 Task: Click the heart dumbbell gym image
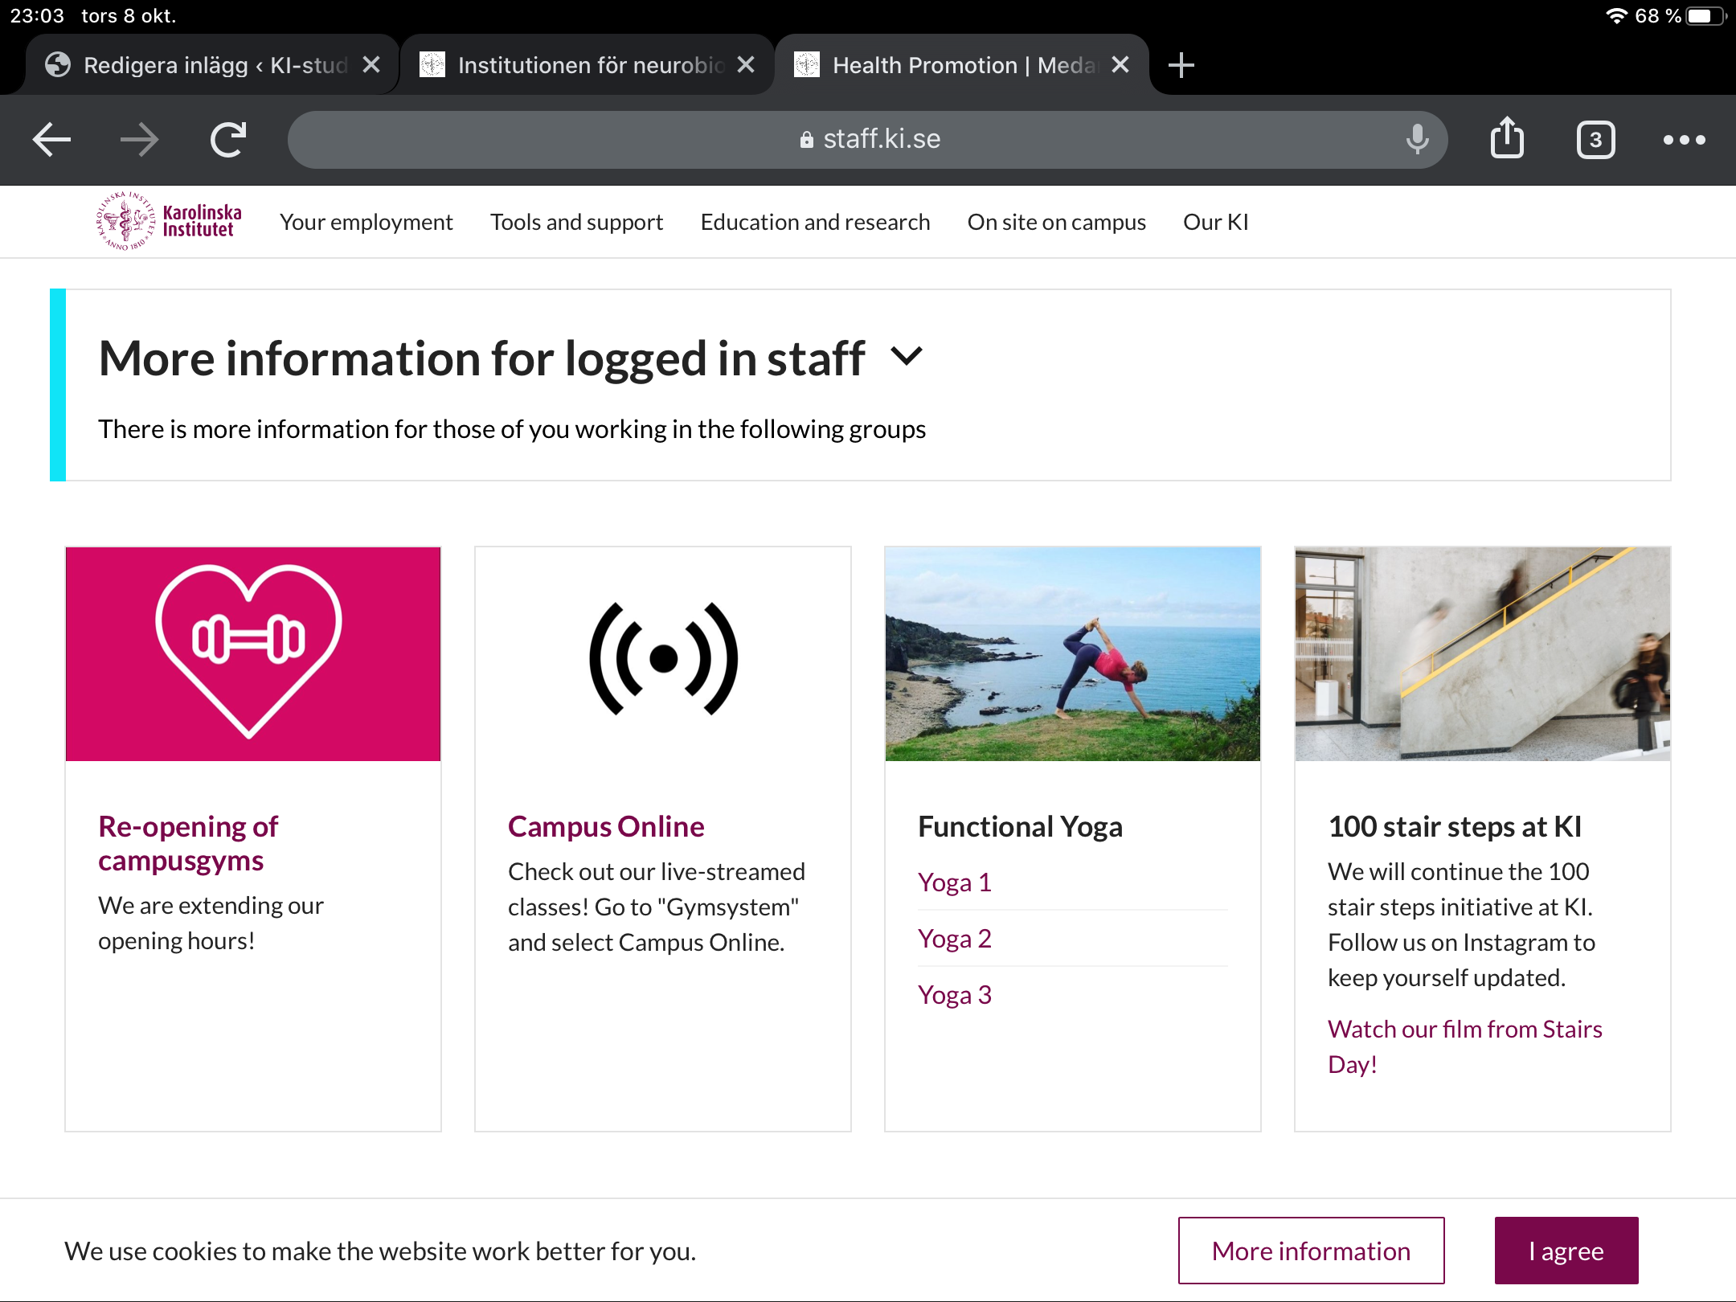click(253, 654)
